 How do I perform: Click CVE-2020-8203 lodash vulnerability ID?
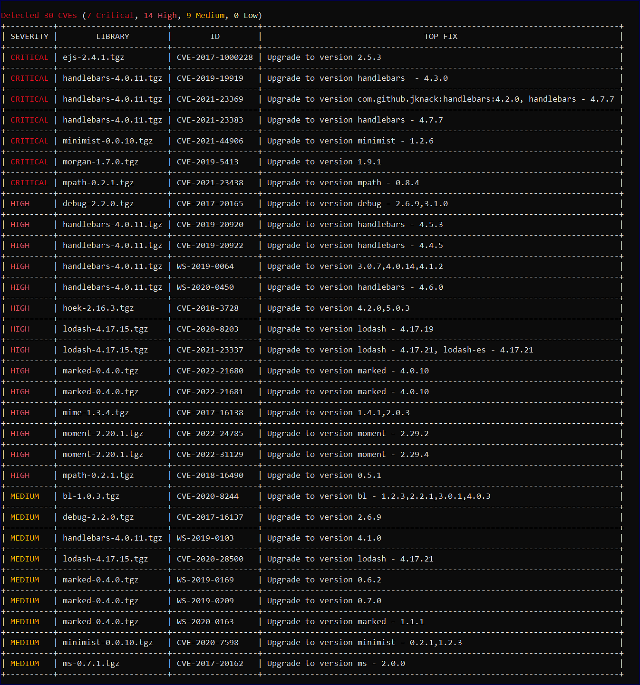click(x=207, y=329)
